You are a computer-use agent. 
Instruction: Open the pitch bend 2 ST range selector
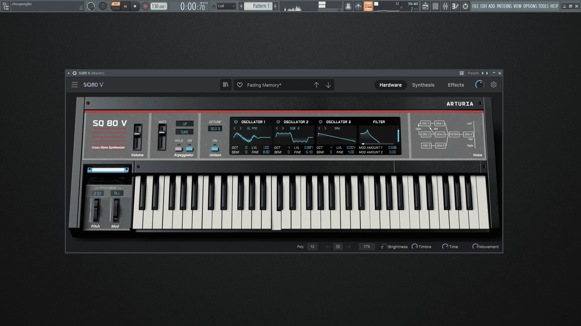coord(98,193)
